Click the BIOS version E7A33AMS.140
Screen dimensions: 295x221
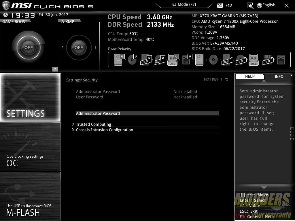224,43
